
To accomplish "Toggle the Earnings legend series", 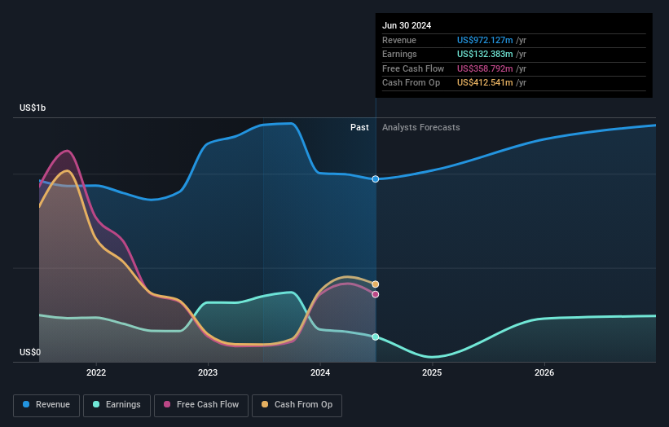I will (117, 405).
